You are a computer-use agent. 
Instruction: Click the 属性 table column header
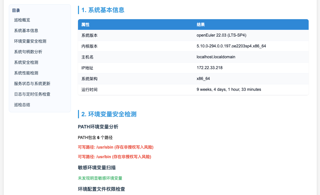(86, 25)
